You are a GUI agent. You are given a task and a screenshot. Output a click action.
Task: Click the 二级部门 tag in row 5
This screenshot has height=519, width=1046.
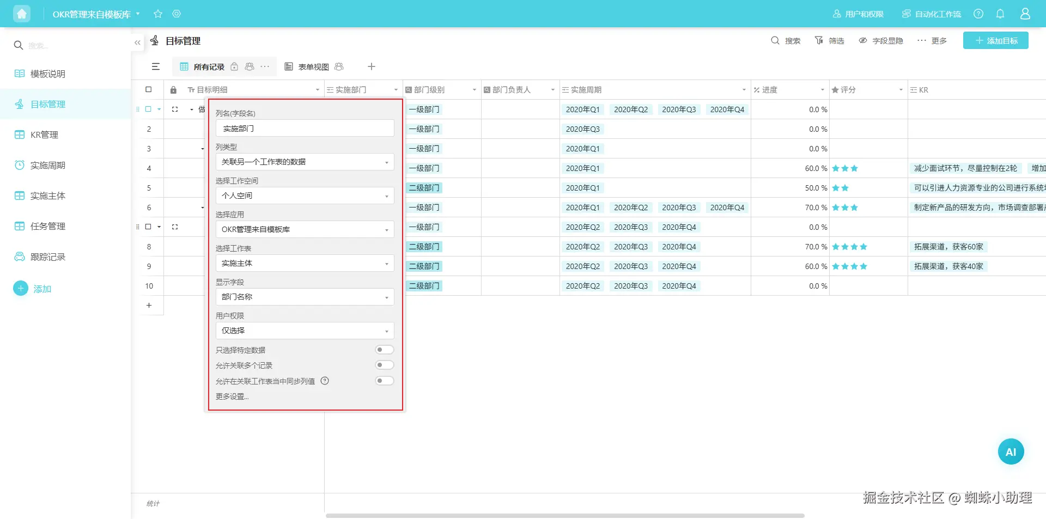coord(424,188)
